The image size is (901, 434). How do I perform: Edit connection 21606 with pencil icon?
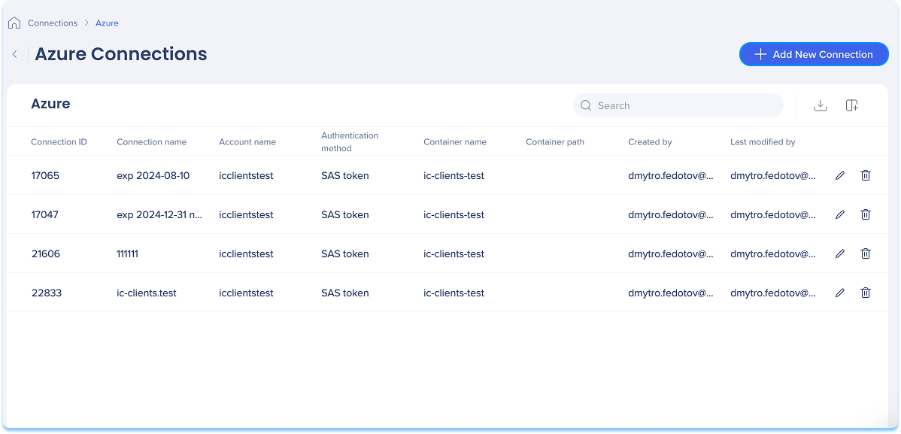839,254
